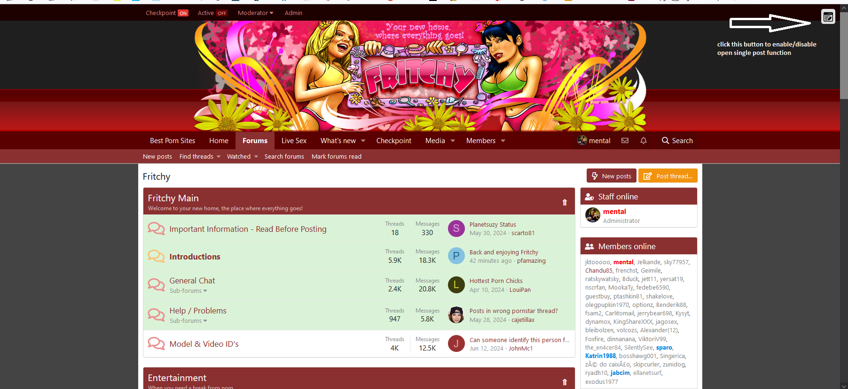Expand General Chat sub-forums list
The image size is (848, 389).
click(x=188, y=291)
